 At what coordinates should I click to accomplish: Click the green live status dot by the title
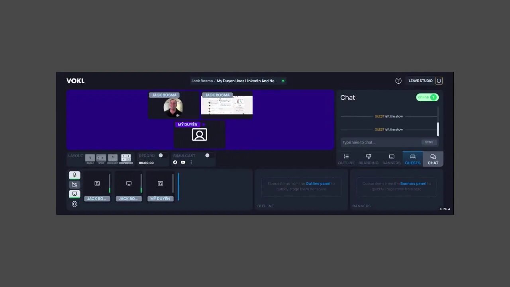click(283, 81)
